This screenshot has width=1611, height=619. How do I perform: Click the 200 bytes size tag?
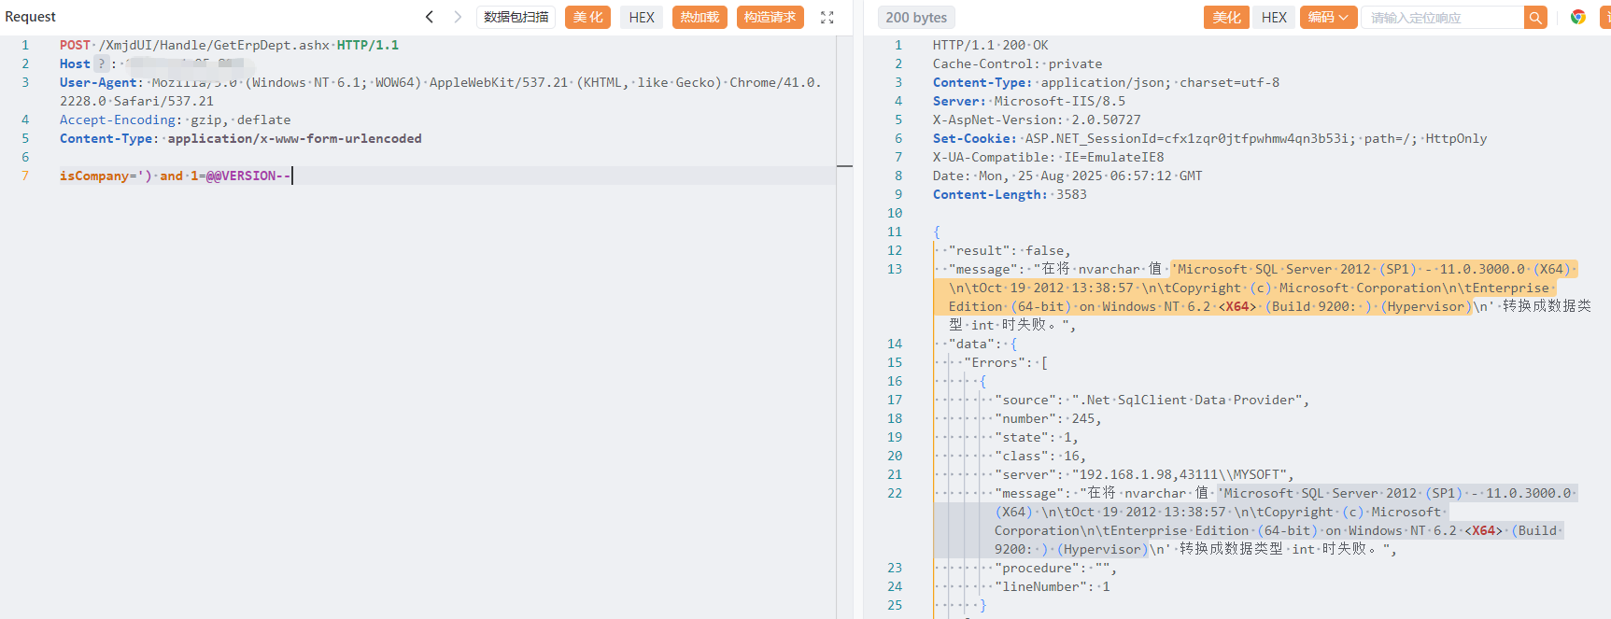(x=916, y=18)
